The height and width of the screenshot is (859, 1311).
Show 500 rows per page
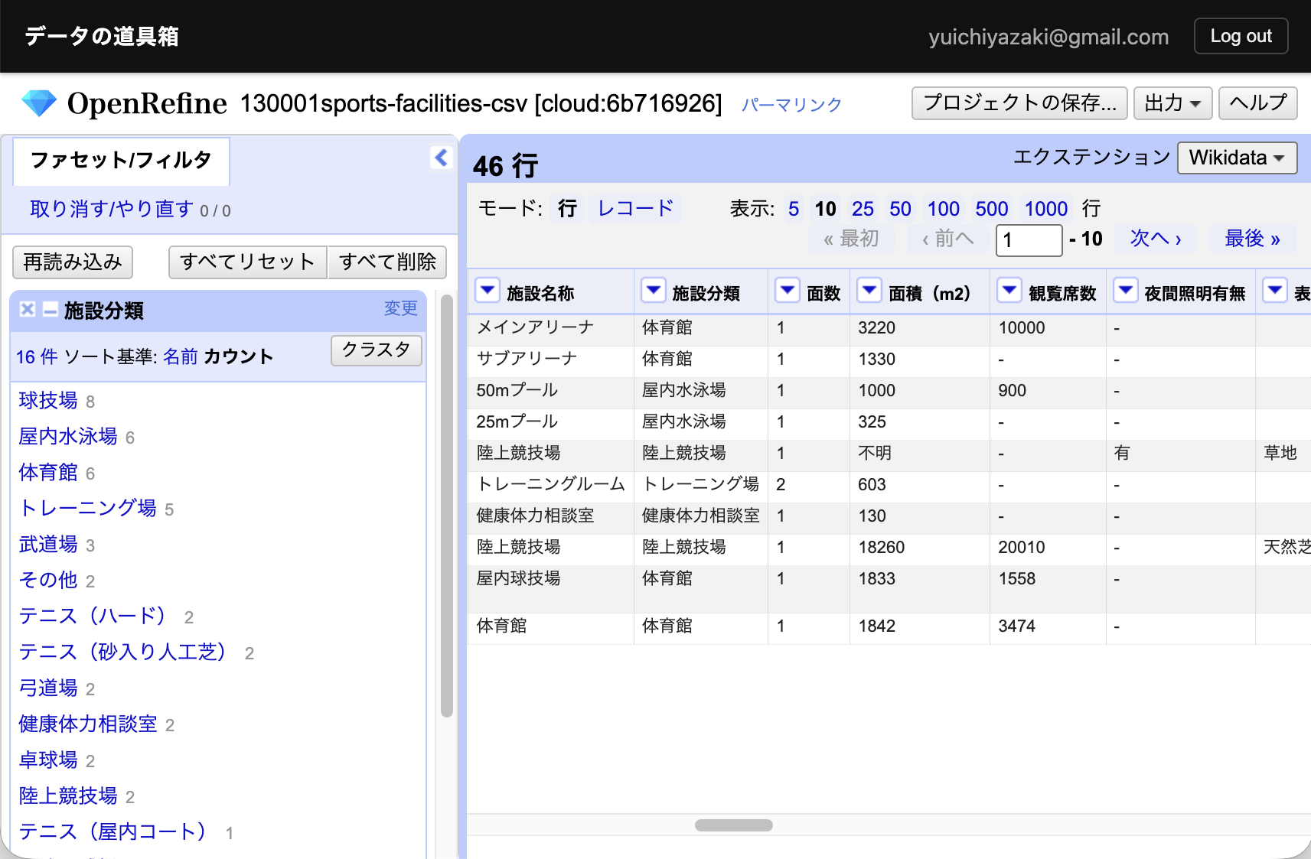[x=992, y=209]
